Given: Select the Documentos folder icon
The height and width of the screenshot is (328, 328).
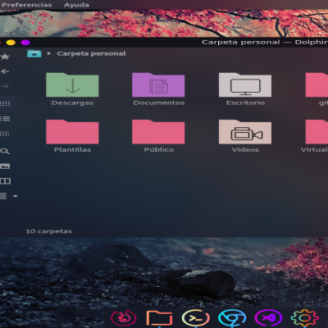Looking at the screenshot, I should (x=158, y=84).
